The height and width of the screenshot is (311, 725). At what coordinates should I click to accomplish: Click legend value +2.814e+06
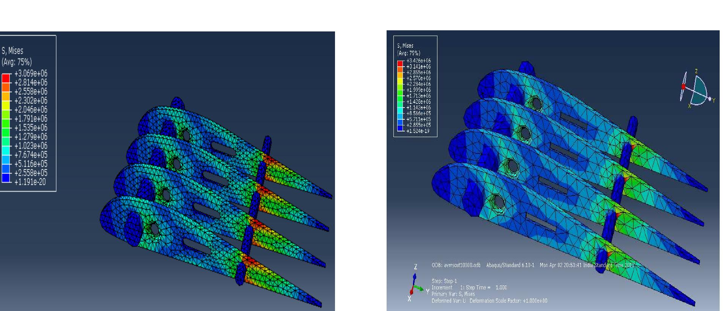tap(31, 83)
